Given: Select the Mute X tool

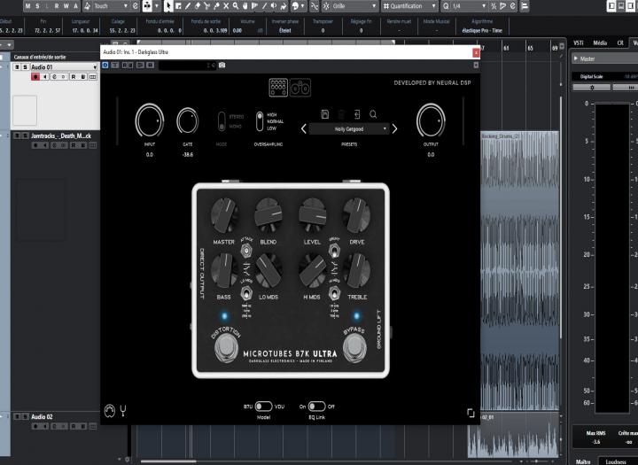Looking at the screenshot, I should [x=226, y=6].
